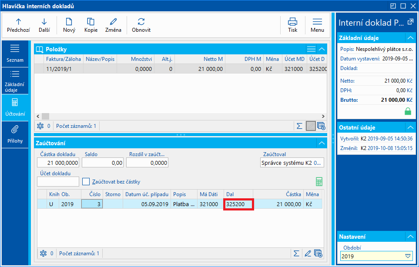419x267 pixels.
Task: Switch to Seznam list view
Action: pos(15,53)
